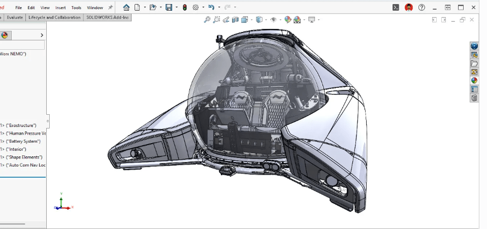The height and width of the screenshot is (229, 487).
Task: Switch to the Evaluate tab
Action: (15, 17)
